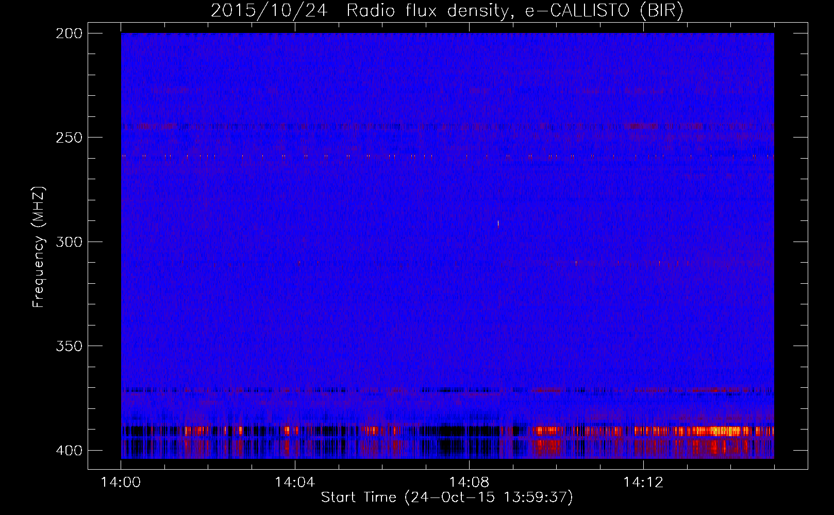Click the 400 frequency tick label
834x515 pixels.
tap(69, 451)
